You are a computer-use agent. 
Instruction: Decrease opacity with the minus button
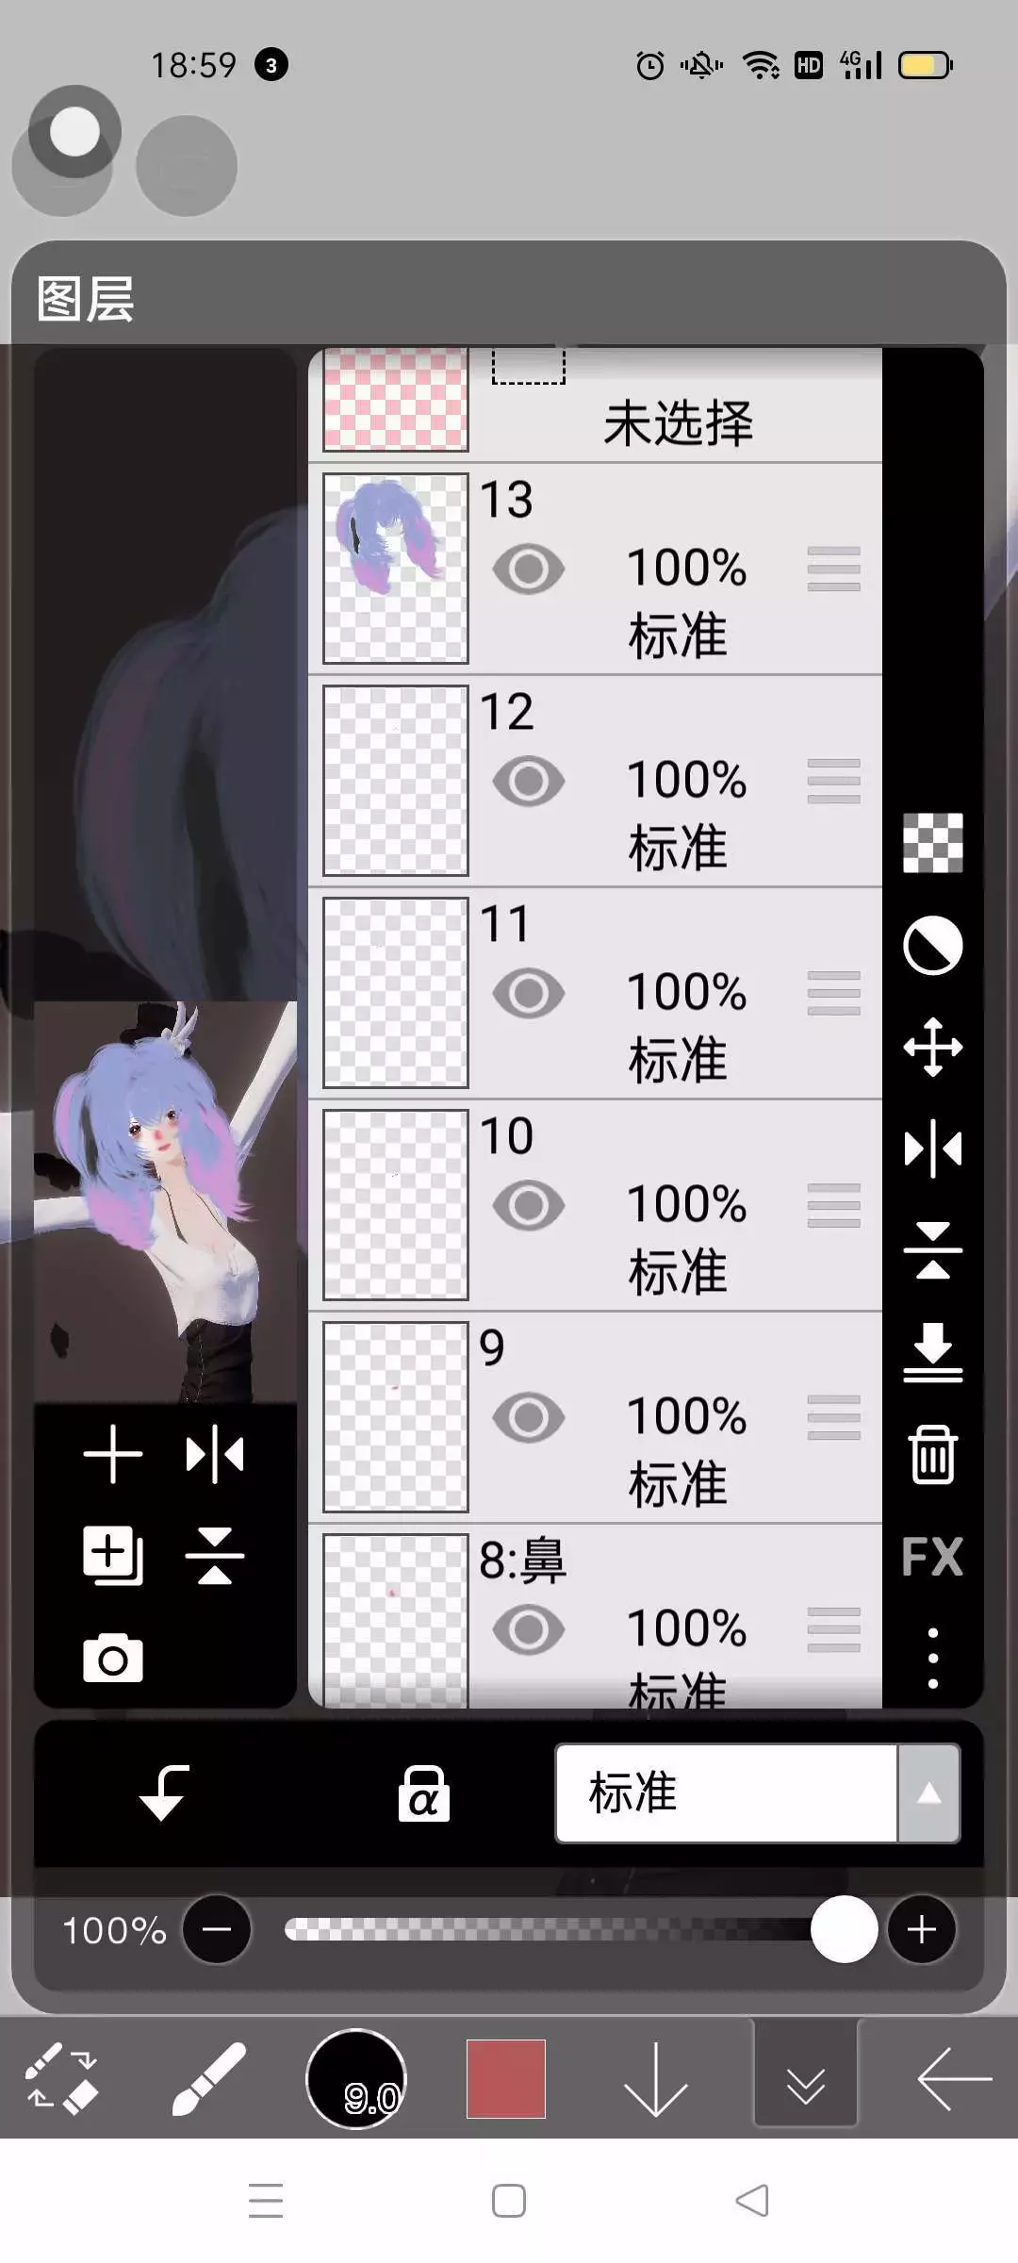pyautogui.click(x=217, y=1929)
